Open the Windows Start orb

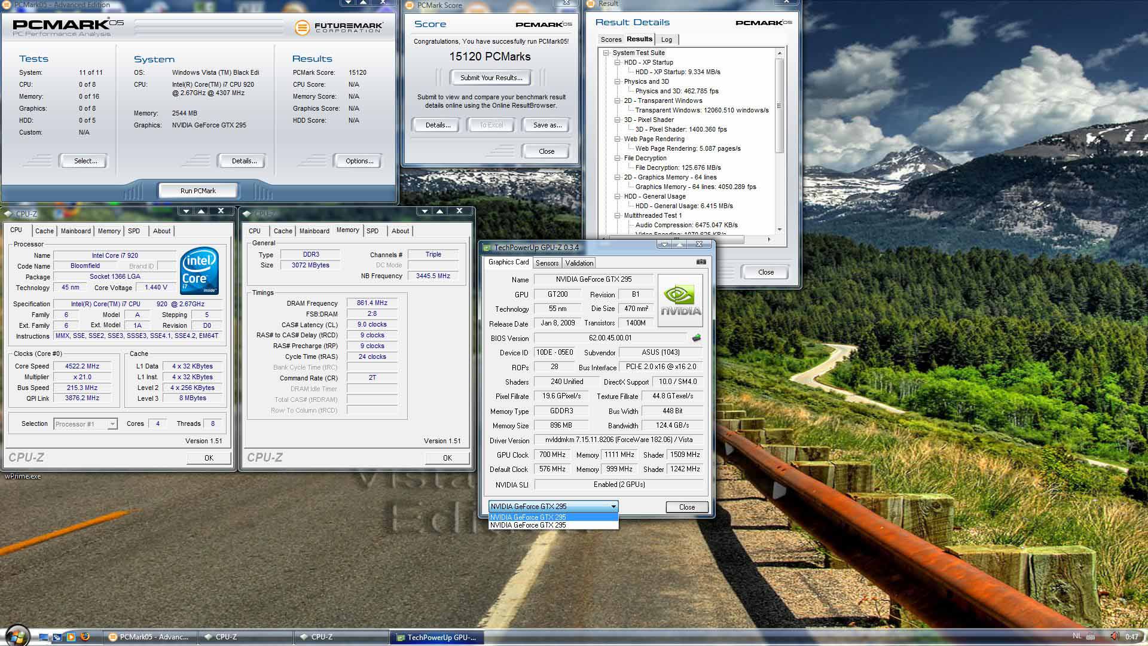point(16,636)
